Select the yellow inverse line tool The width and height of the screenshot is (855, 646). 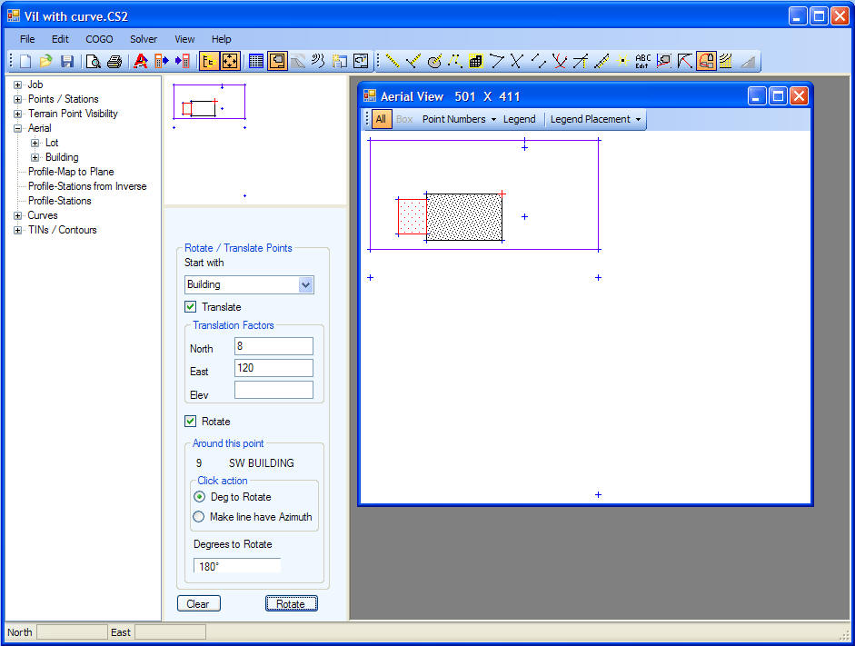pyautogui.click(x=392, y=61)
